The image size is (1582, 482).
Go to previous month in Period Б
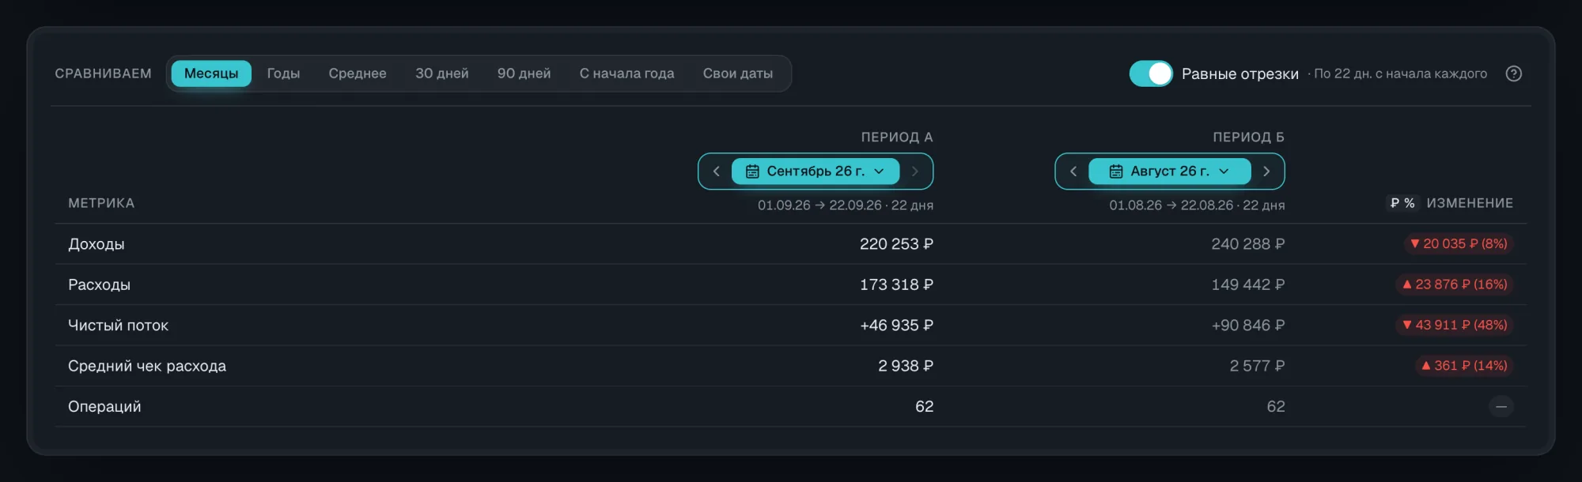click(x=1073, y=171)
